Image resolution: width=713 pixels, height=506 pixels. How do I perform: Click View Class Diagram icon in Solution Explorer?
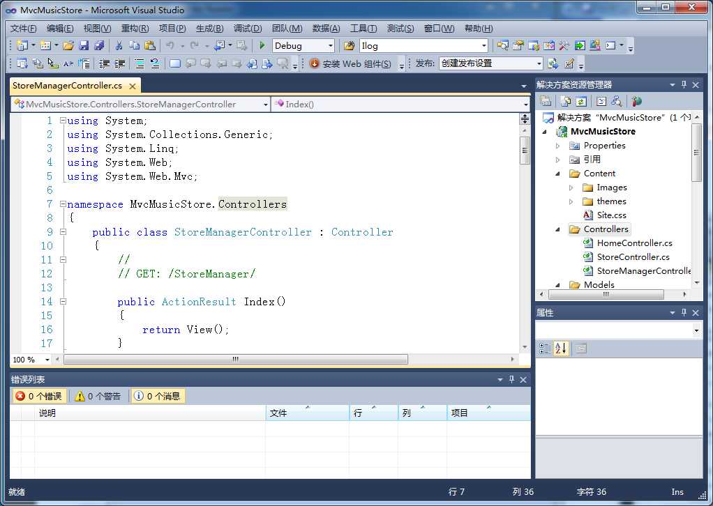(x=617, y=101)
